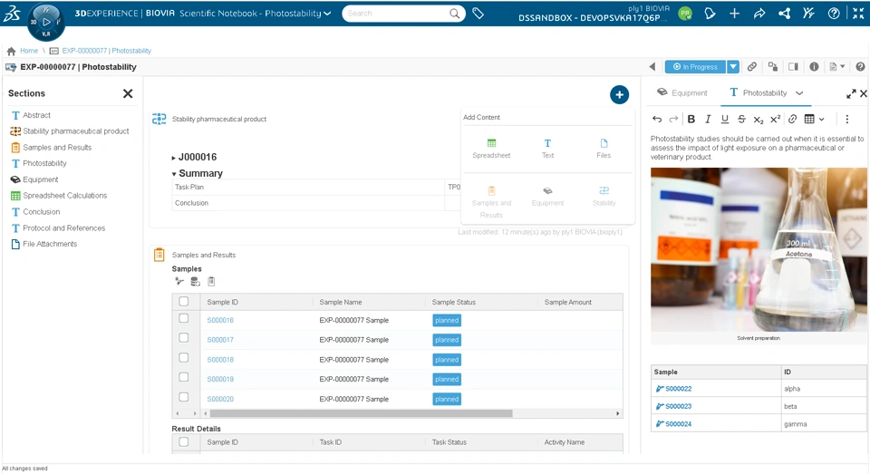Open the 3DEXPERIENCE compass
The image size is (870, 474).
[46, 22]
